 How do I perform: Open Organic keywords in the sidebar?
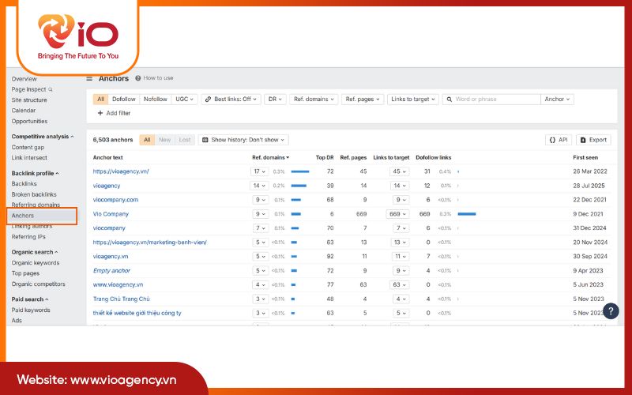(36, 263)
